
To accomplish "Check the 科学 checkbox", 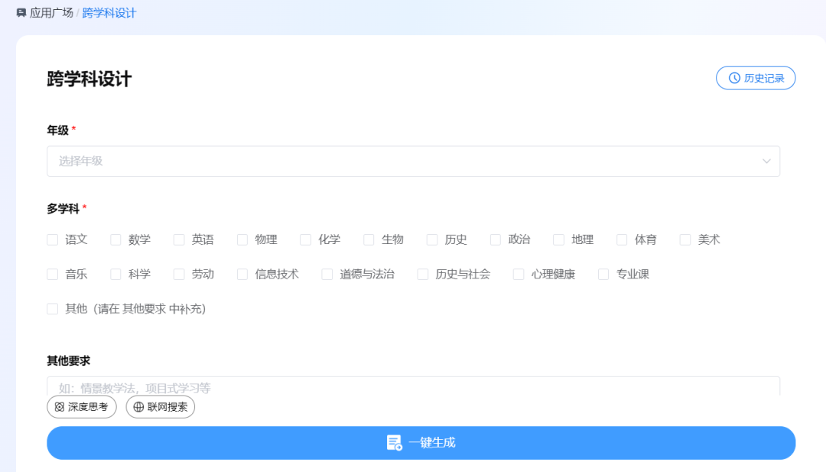I will (115, 275).
